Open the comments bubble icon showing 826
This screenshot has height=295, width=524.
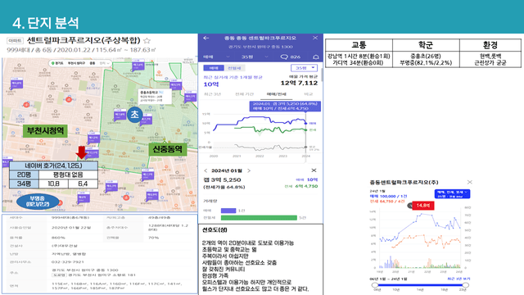coord(290,57)
